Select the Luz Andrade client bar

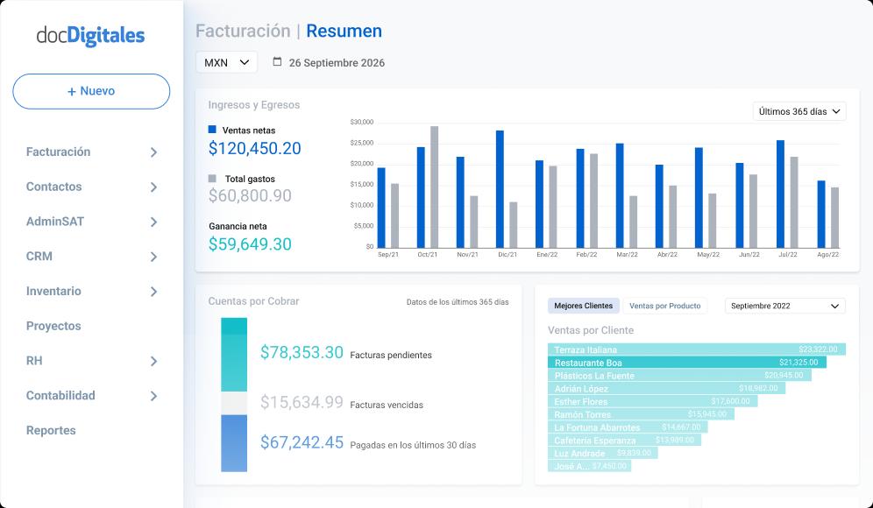coord(603,453)
